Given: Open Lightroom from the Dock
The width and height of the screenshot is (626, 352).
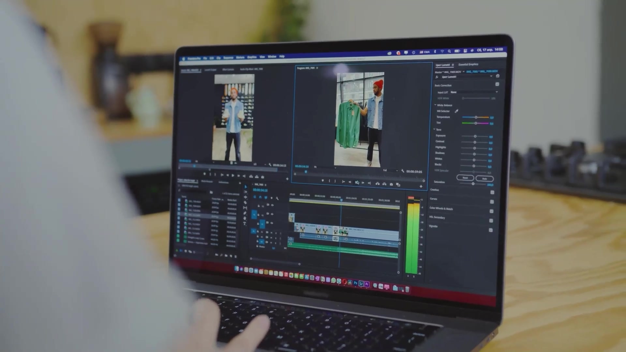Looking at the screenshot, I should 361,284.
